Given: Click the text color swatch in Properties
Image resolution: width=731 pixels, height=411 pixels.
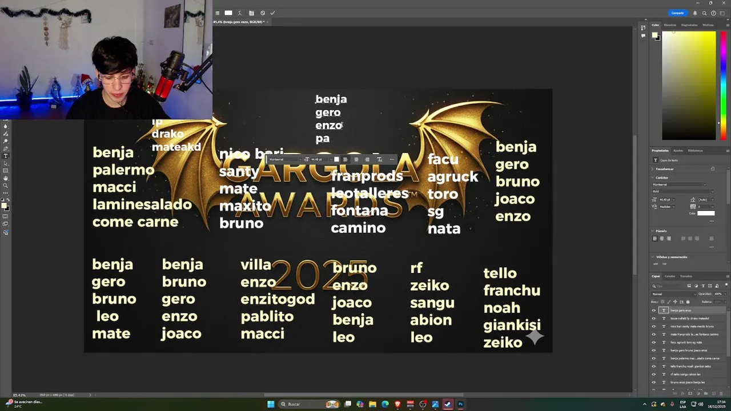Looking at the screenshot, I should (x=706, y=213).
